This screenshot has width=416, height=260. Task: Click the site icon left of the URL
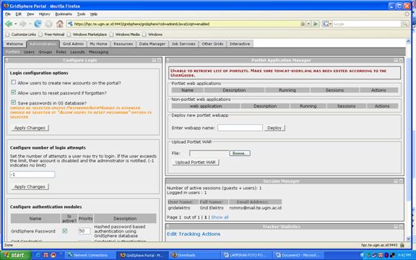click(x=70, y=24)
